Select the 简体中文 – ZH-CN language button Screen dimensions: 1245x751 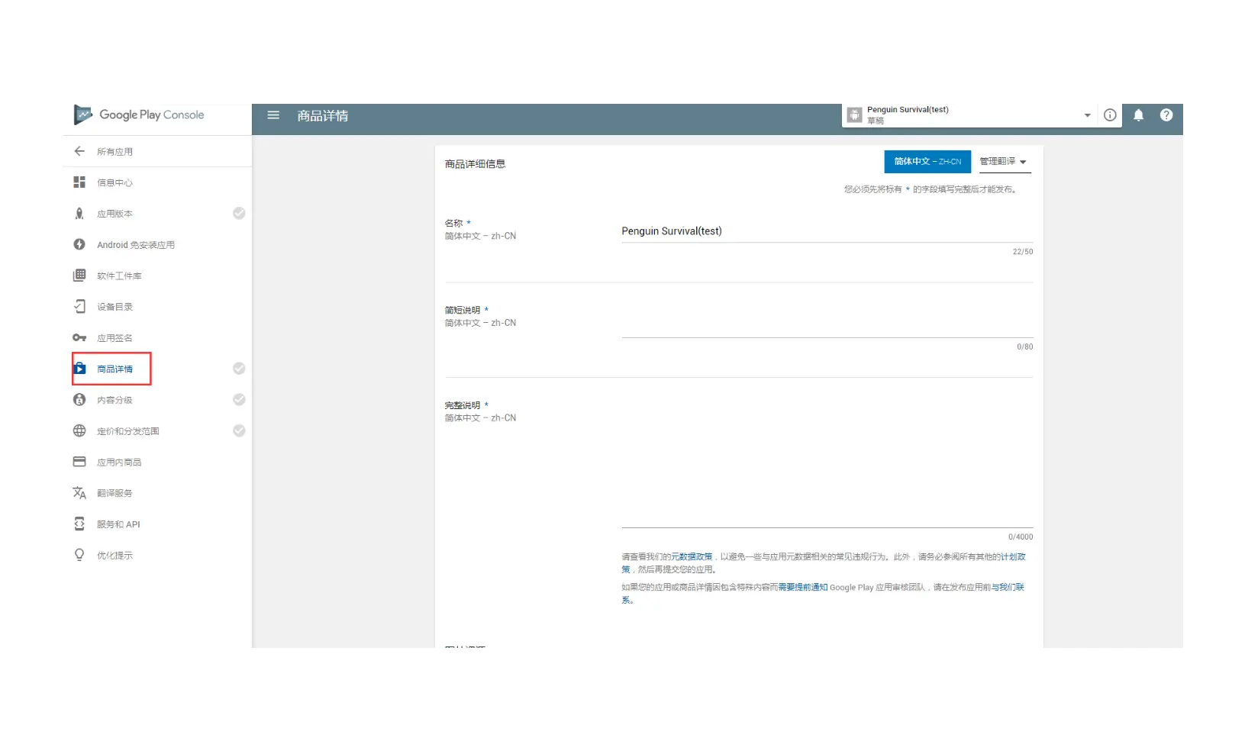point(927,162)
